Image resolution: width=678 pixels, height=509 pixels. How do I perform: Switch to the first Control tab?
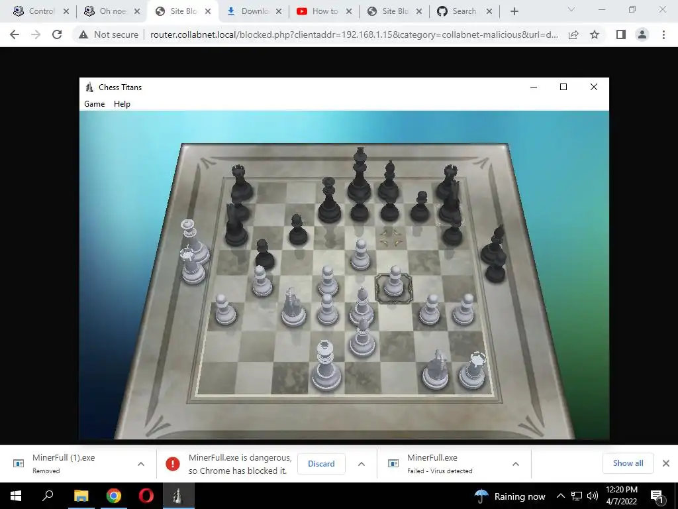point(41,11)
